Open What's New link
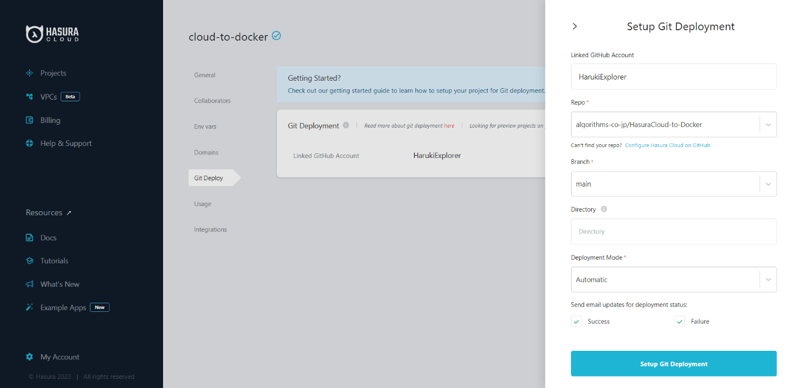The height and width of the screenshot is (388, 801). tap(60, 284)
